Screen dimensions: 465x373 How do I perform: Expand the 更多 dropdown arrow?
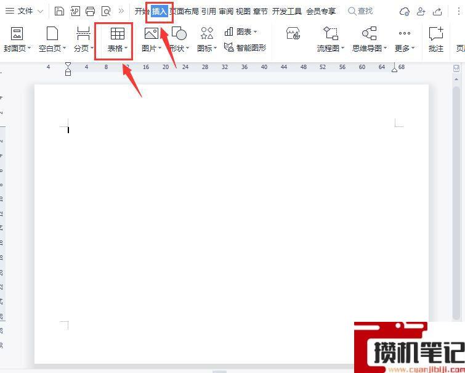[x=413, y=48]
